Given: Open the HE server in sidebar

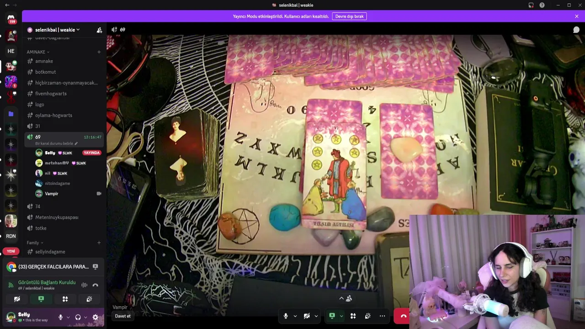Looking at the screenshot, I should coord(11,51).
